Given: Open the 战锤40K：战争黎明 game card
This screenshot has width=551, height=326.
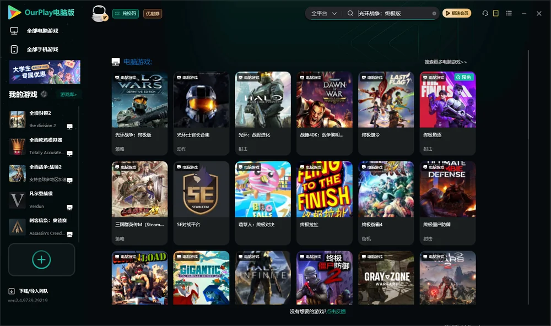Looking at the screenshot, I should (325, 113).
